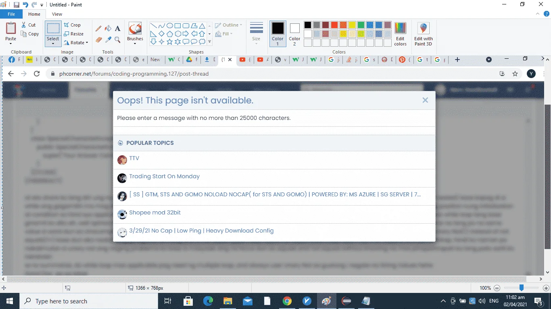The image size is (551, 309).
Task: Switch to the Home ribbon tab
Action: click(x=34, y=14)
